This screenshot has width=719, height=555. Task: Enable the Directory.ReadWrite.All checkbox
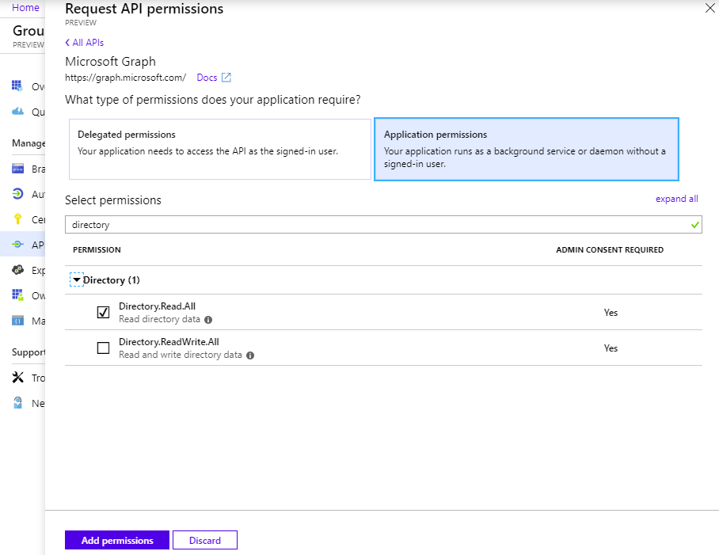click(x=103, y=348)
